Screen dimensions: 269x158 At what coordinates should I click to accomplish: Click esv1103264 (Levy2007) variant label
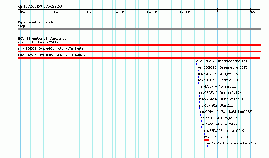[x=220, y=118]
